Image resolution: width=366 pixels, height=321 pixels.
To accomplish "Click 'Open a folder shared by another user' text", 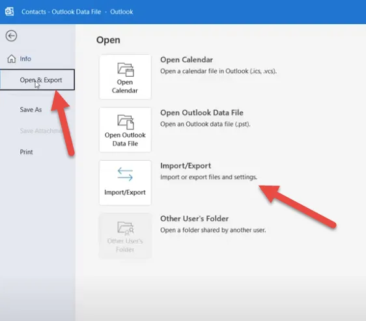I will pyautogui.click(x=213, y=230).
